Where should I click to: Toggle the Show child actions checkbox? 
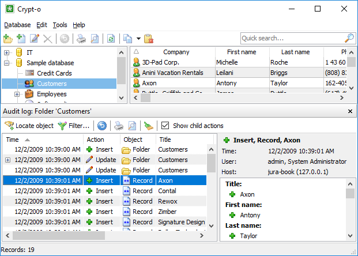pyautogui.click(x=165, y=125)
